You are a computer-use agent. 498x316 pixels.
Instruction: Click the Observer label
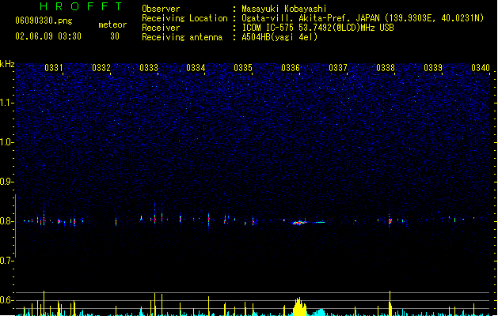tap(161, 9)
